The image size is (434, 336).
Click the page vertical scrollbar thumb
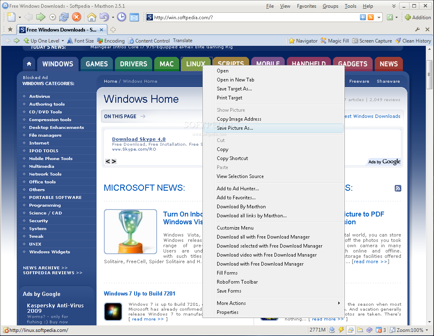tap(429, 74)
